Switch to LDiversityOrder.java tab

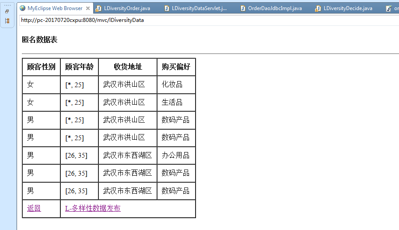pyautogui.click(x=127, y=8)
